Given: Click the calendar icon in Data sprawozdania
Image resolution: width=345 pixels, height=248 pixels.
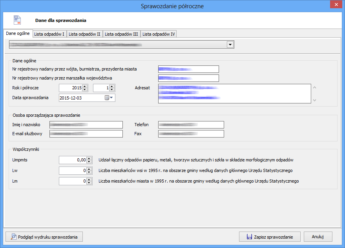Looking at the screenshot, I should (x=107, y=98).
